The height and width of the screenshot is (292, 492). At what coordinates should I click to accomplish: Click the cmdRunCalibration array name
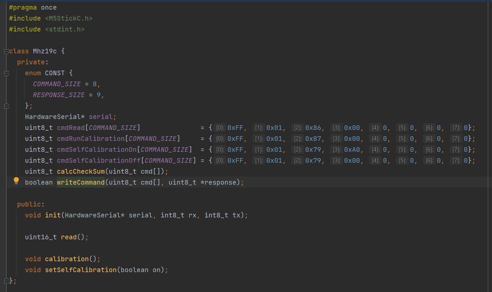(91, 139)
